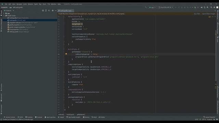Click the Sync Project with Gradle Files icon
The image size is (219, 123).
[202, 7]
